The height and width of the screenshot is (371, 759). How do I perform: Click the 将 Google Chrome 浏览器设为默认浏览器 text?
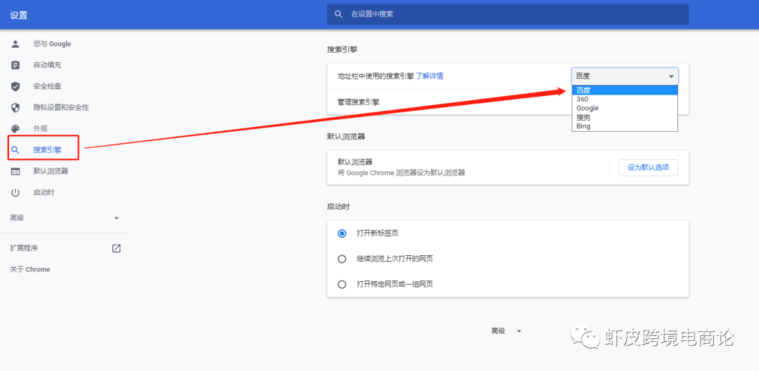tap(401, 173)
